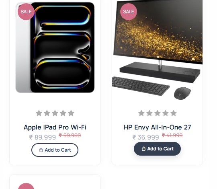The image size is (217, 189).
Task: Open the HP Envy All-In-One 27 title link
Action: click(158, 127)
